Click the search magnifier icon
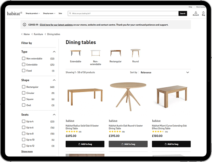The height and width of the screenshot is (162, 212). tap(70, 13)
